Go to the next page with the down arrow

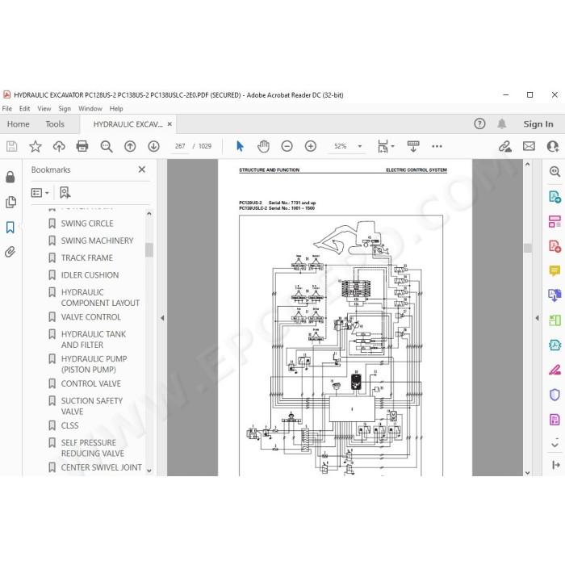(153, 146)
